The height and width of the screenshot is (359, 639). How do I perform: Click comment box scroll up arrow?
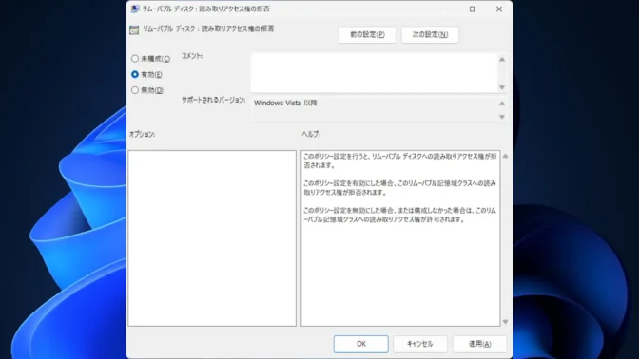pos(502,60)
